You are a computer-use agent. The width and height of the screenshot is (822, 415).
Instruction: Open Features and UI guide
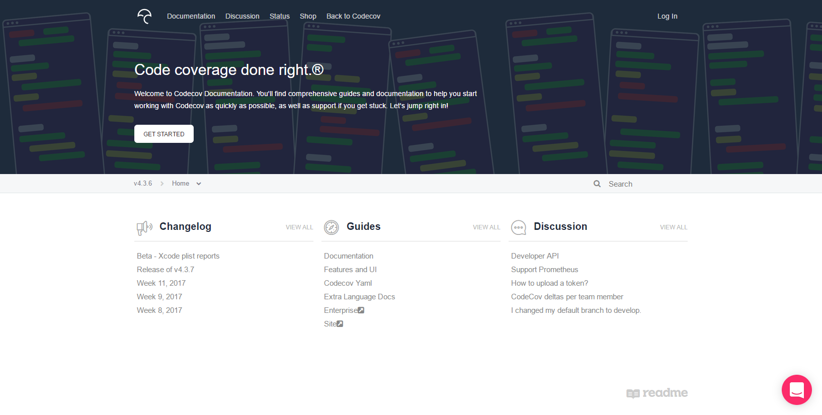(x=350, y=270)
